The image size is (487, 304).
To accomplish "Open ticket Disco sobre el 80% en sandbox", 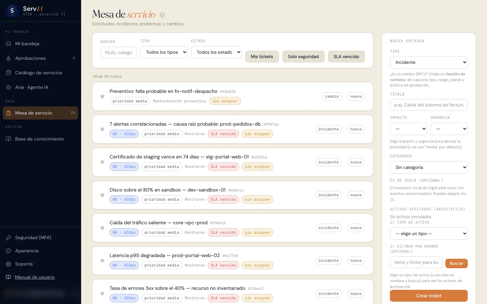I will (233, 195).
